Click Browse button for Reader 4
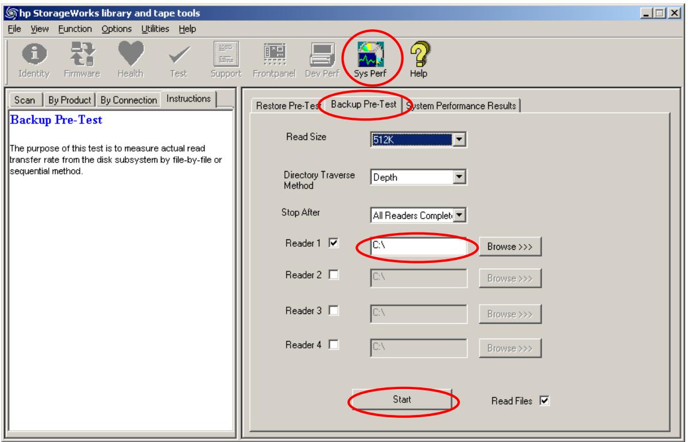This screenshot has width=688, height=442. point(510,348)
